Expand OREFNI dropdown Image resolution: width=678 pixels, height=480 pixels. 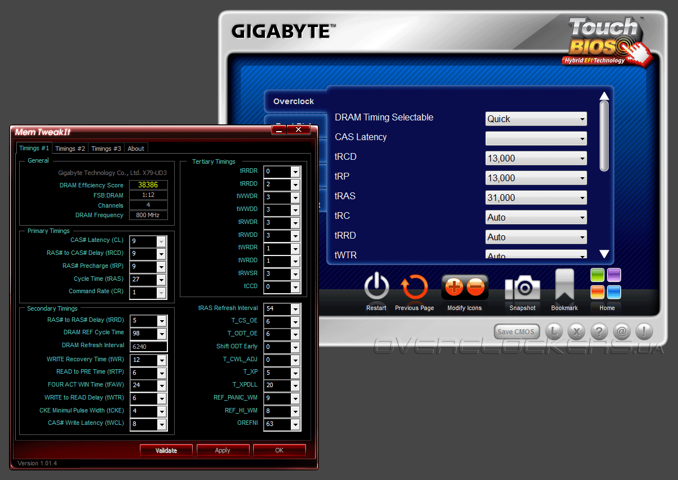point(295,424)
